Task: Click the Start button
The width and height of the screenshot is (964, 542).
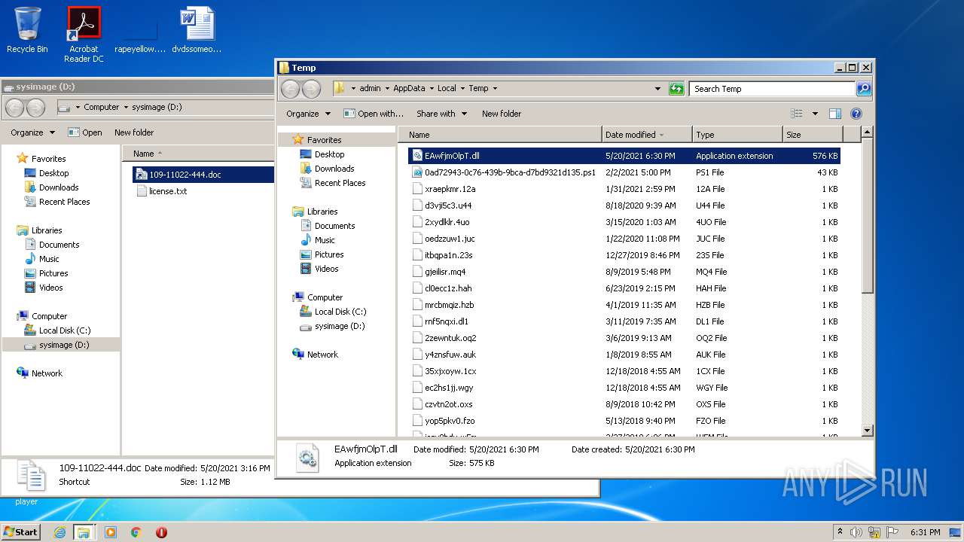Action: tap(21, 532)
